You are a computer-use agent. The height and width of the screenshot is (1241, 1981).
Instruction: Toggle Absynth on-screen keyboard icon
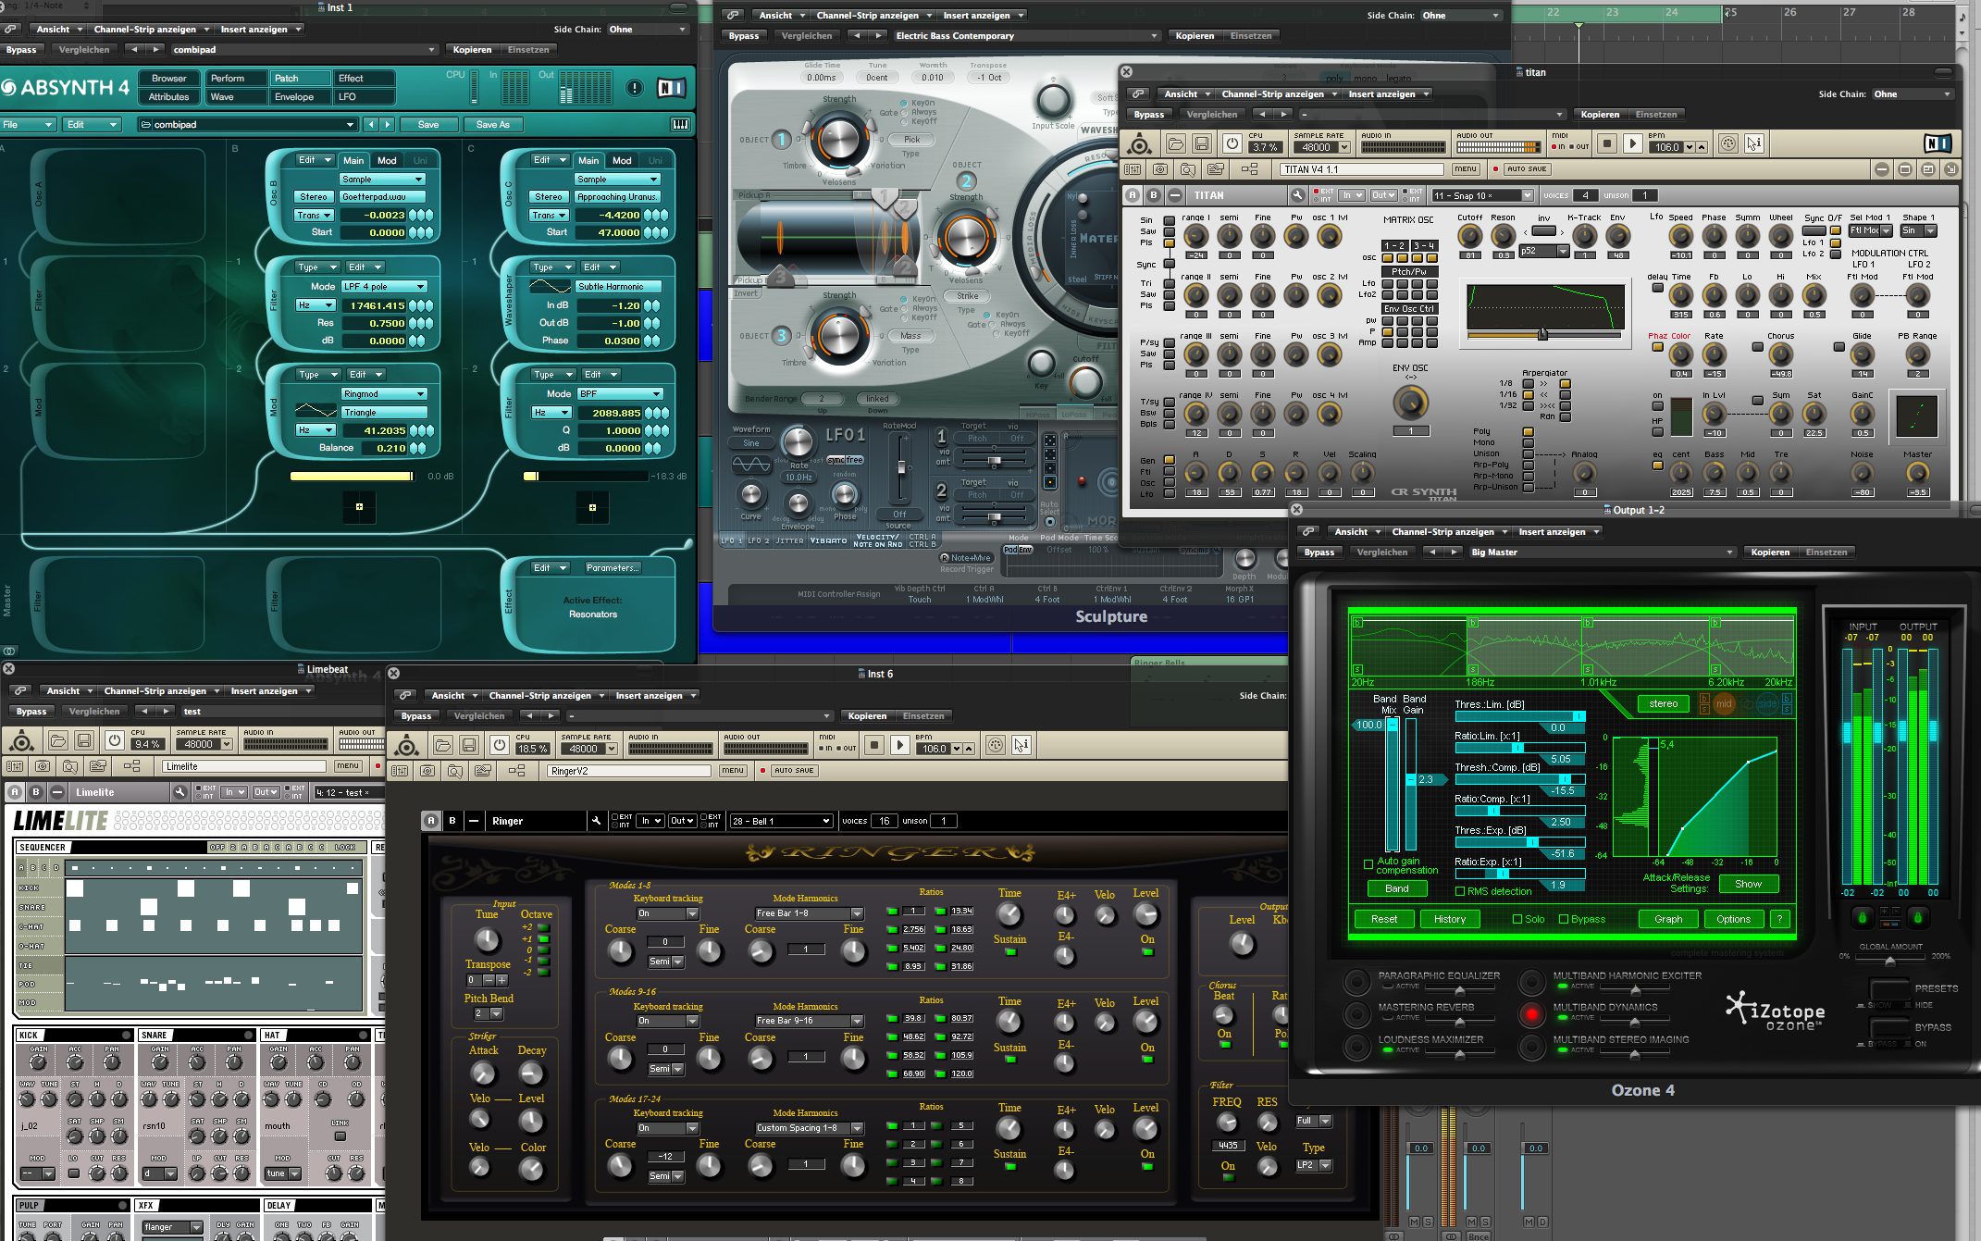click(x=680, y=124)
